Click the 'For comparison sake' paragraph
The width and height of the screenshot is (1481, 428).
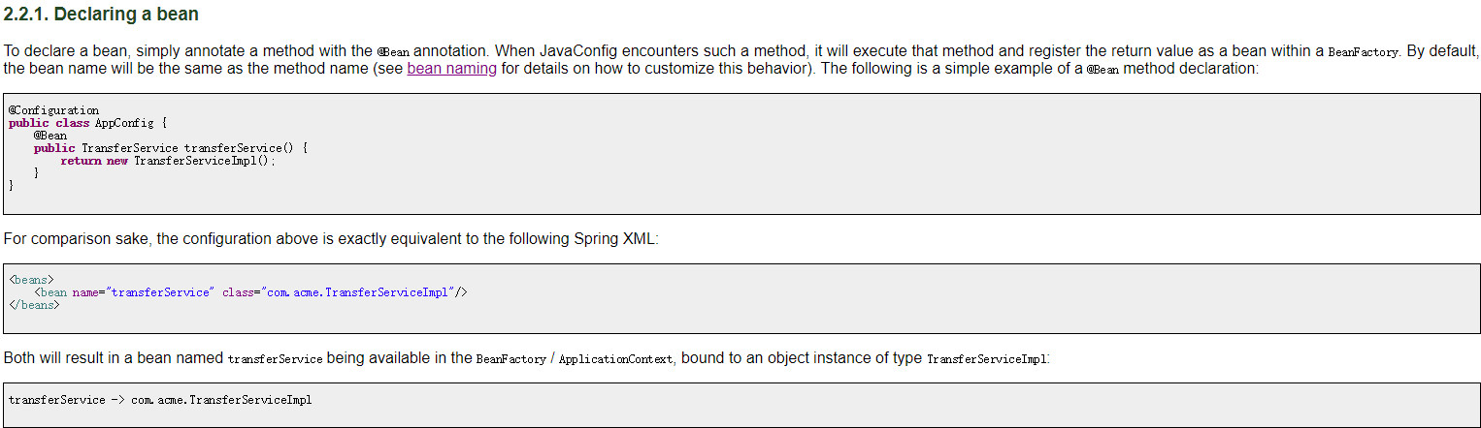pos(331,239)
